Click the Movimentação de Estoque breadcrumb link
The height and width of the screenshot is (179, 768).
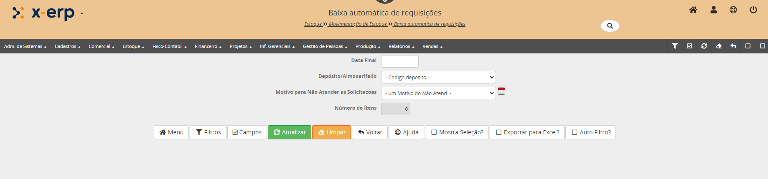pyautogui.click(x=358, y=24)
